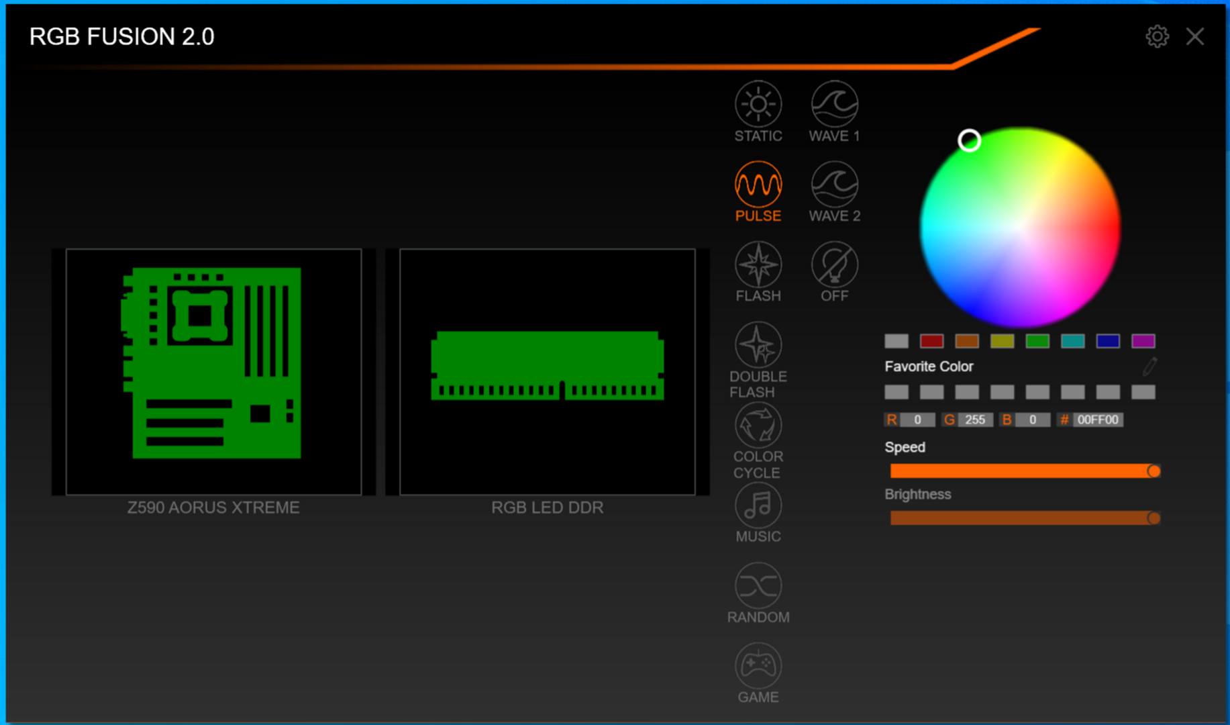Close RGB Fusion with the X icon
The image size is (1230, 725).
tap(1195, 36)
